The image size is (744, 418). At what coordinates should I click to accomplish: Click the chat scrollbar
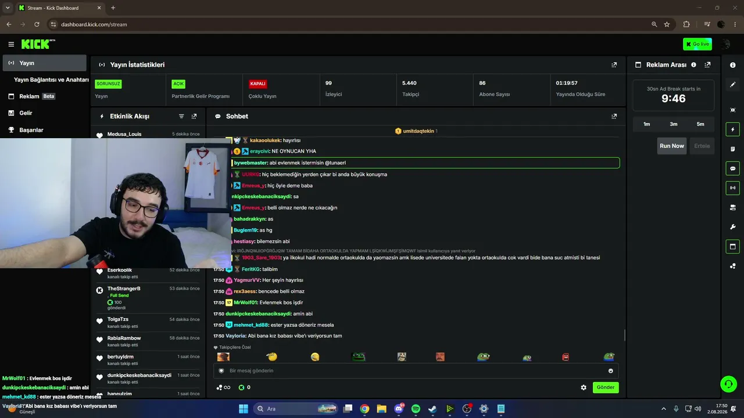[625, 335]
